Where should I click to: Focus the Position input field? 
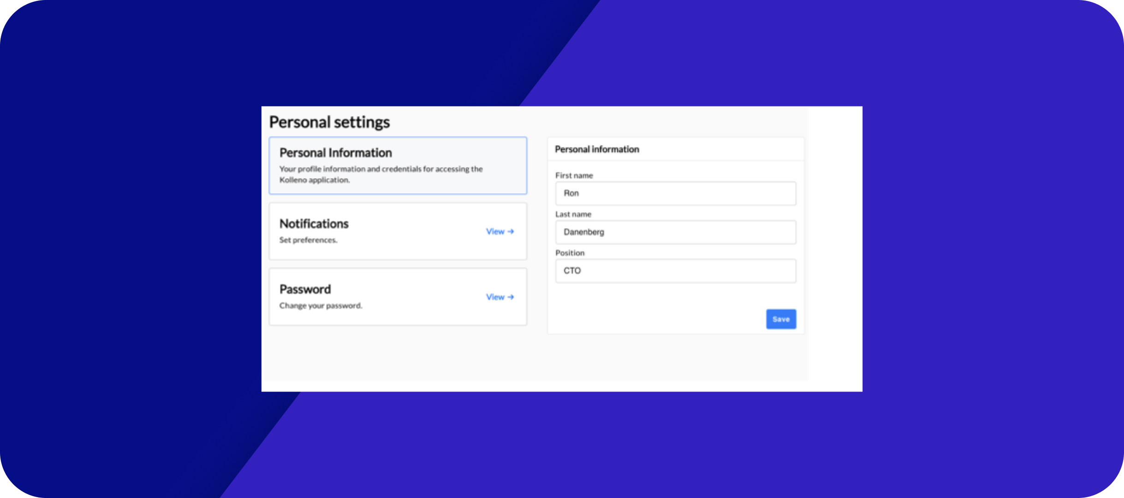pyautogui.click(x=675, y=271)
